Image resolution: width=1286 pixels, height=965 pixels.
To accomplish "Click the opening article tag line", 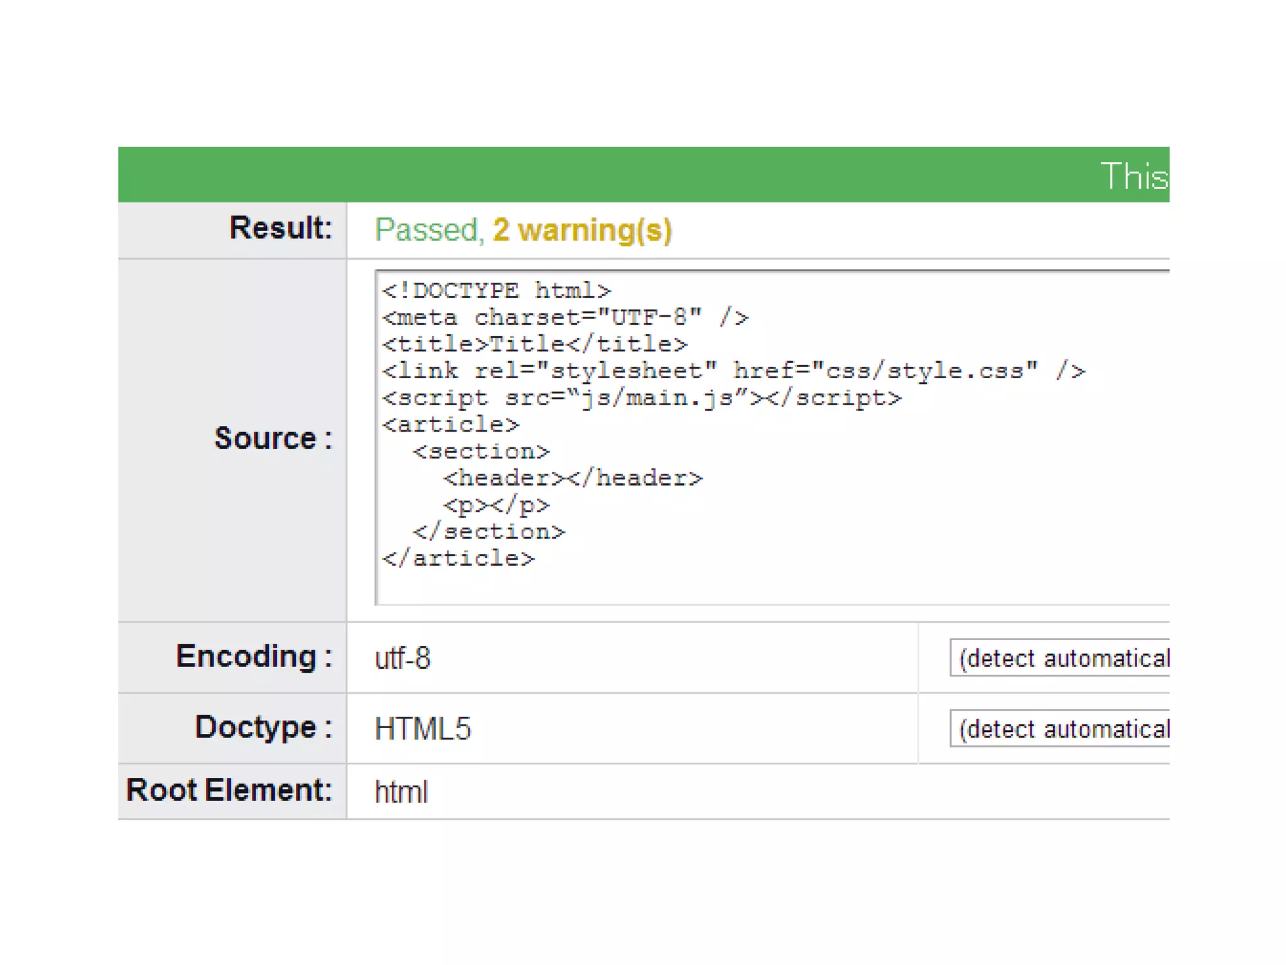I will pyautogui.click(x=451, y=425).
